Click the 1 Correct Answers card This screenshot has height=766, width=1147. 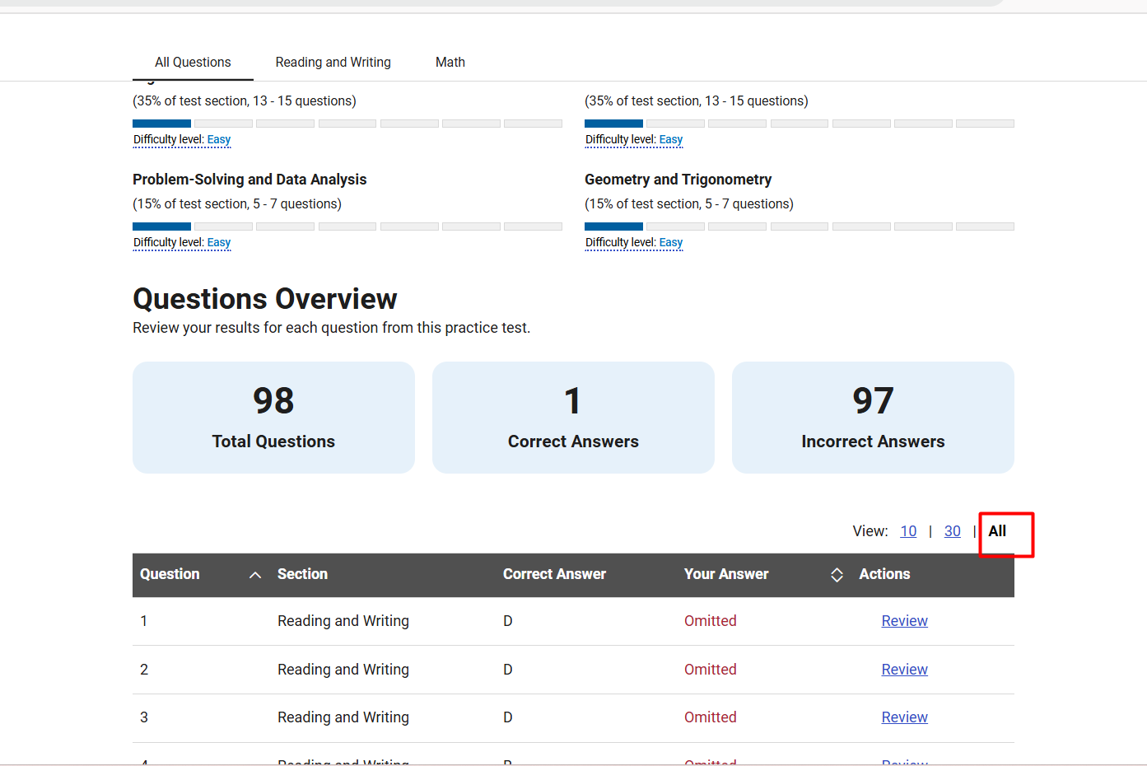pyautogui.click(x=573, y=418)
